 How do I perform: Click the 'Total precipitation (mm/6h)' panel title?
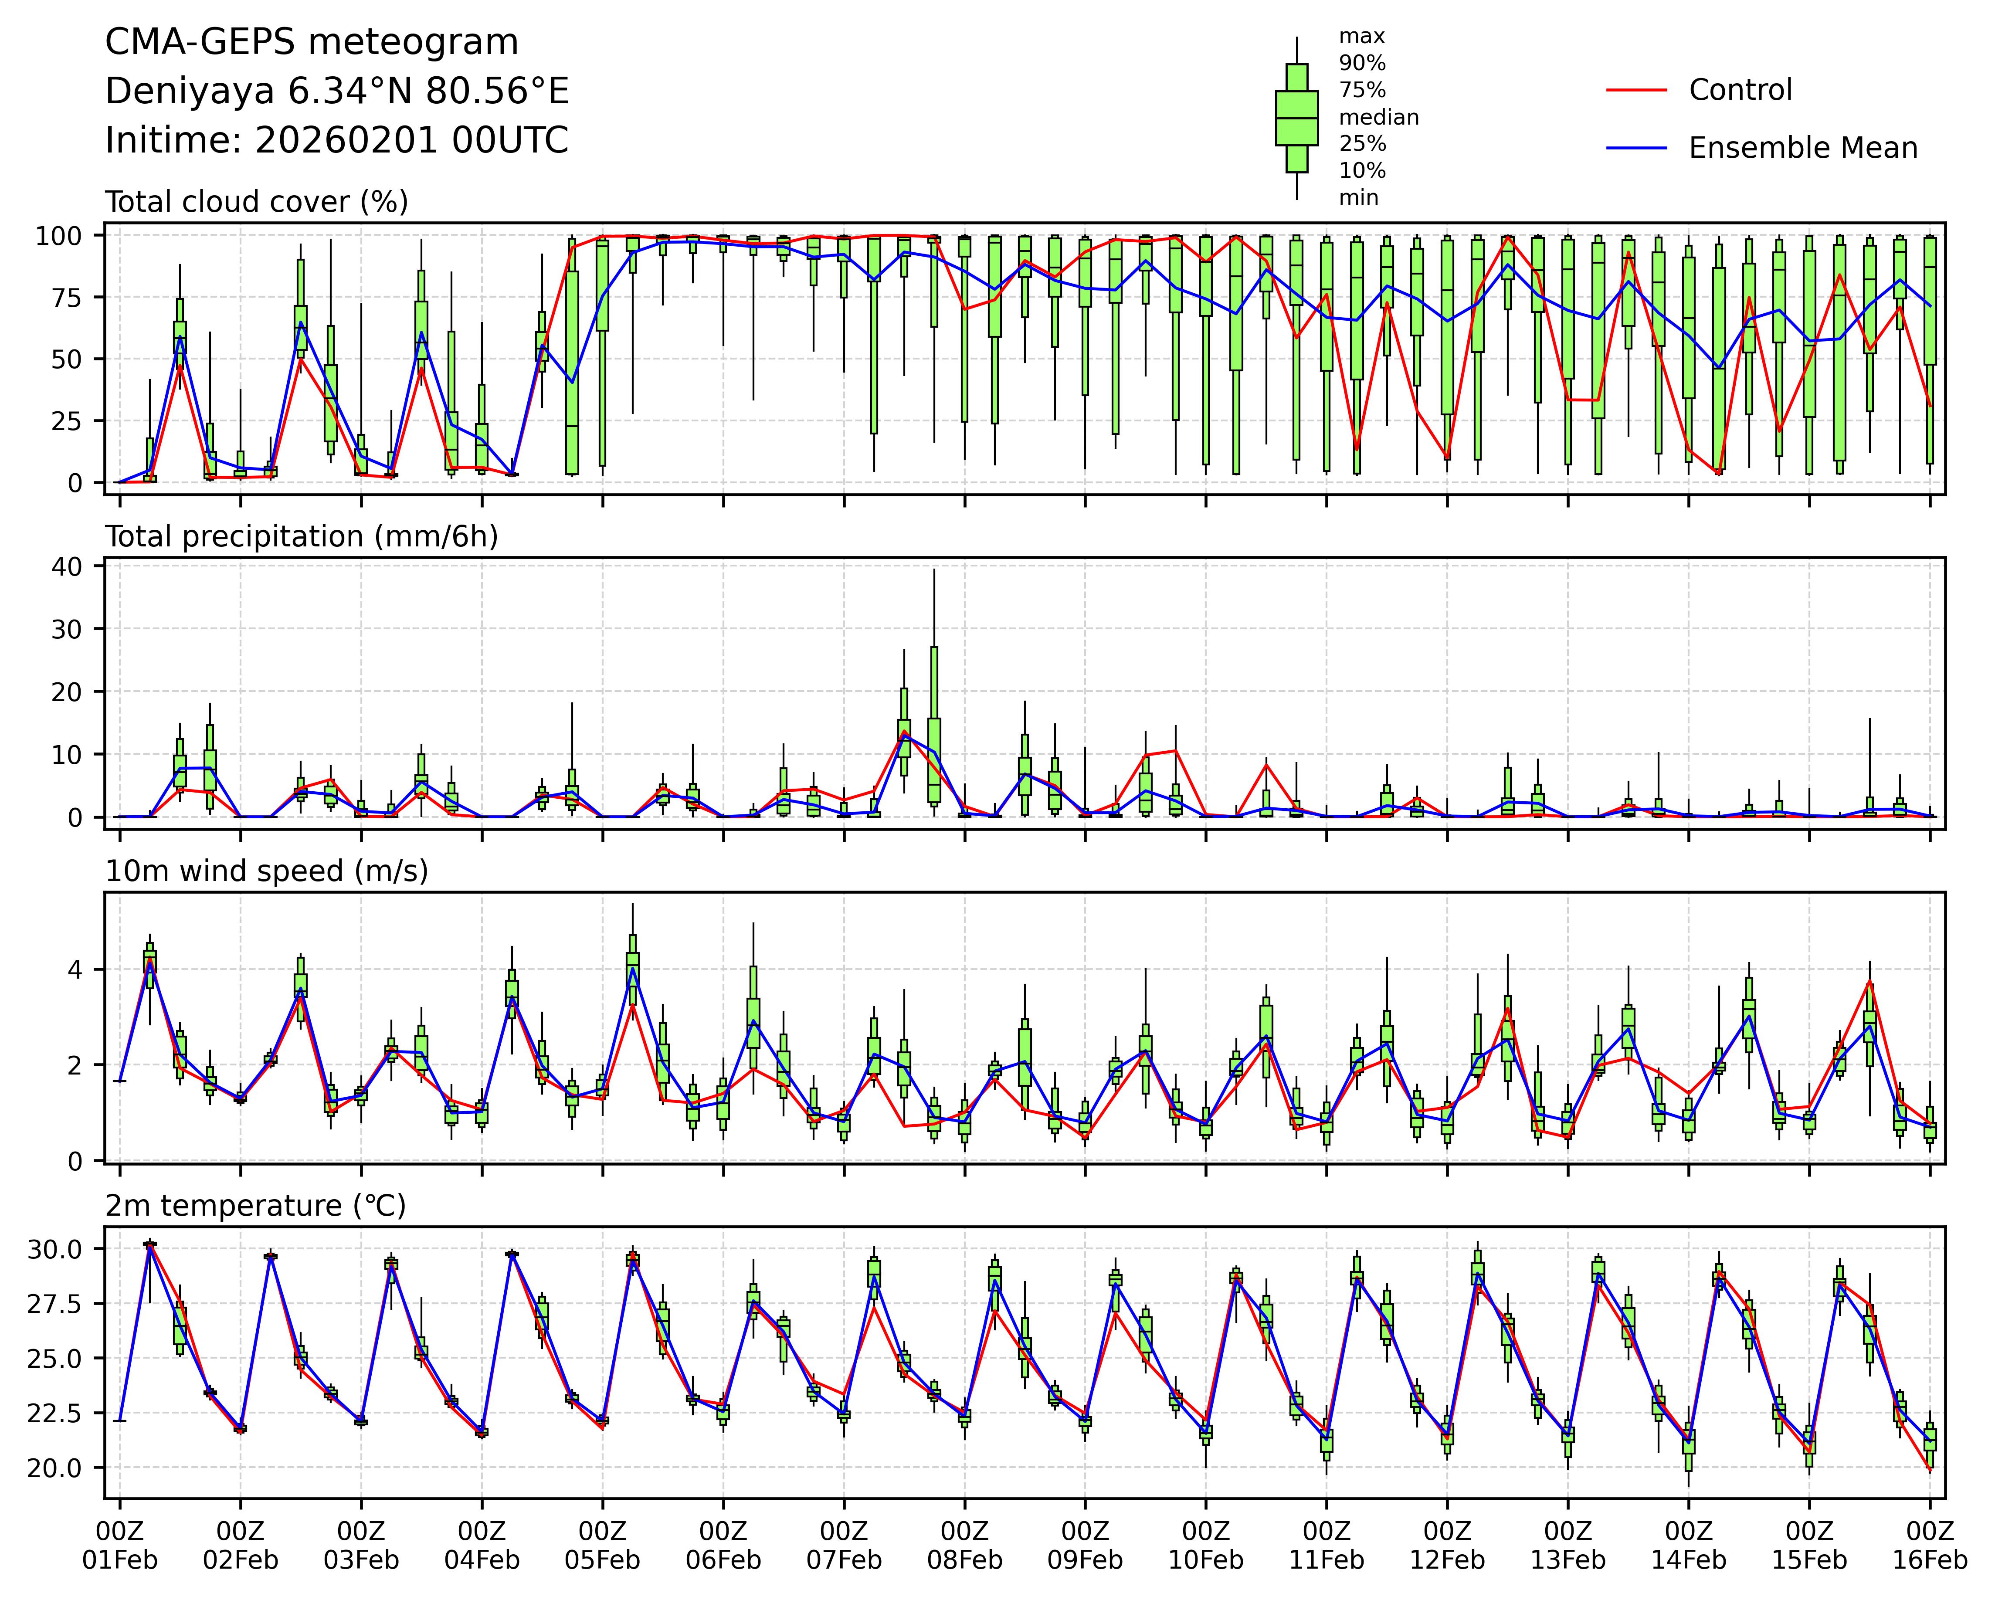(x=302, y=537)
